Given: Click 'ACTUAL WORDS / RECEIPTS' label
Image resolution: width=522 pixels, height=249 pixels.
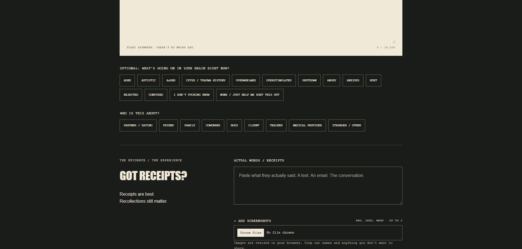Looking at the screenshot, I should [x=259, y=160].
